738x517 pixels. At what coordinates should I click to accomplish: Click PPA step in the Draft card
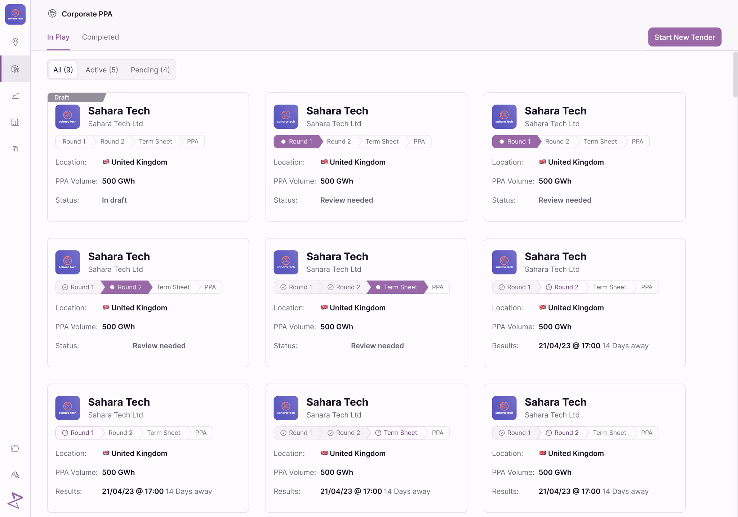point(193,142)
